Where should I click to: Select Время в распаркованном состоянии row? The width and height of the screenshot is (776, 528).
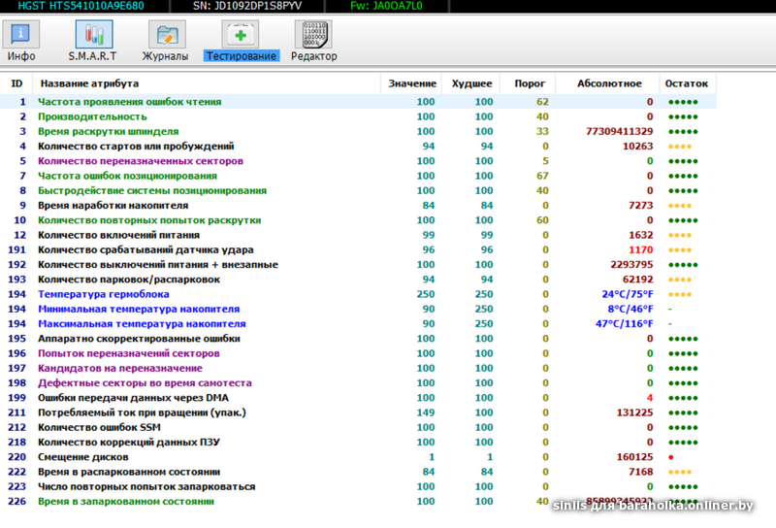pyautogui.click(x=358, y=472)
